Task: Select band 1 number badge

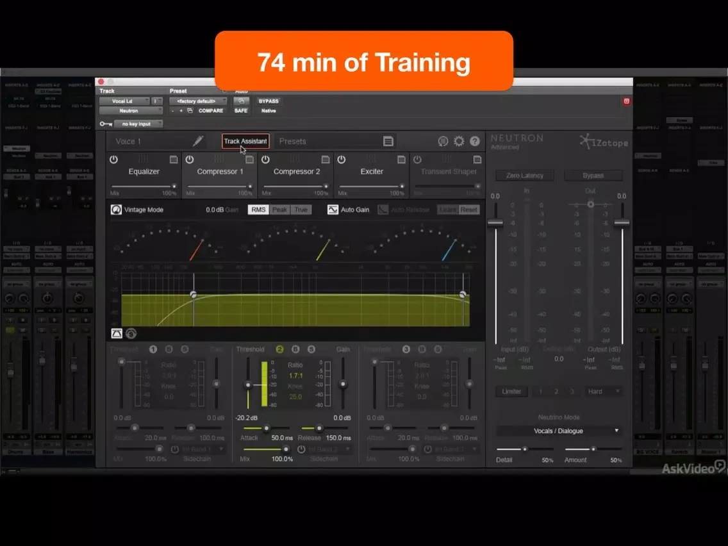Action: pyautogui.click(x=153, y=349)
